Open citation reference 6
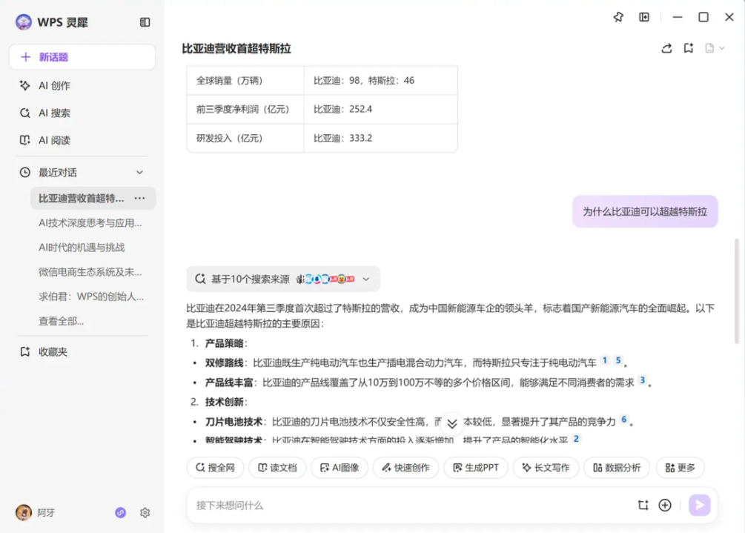The width and height of the screenshot is (745, 533). pos(624,419)
